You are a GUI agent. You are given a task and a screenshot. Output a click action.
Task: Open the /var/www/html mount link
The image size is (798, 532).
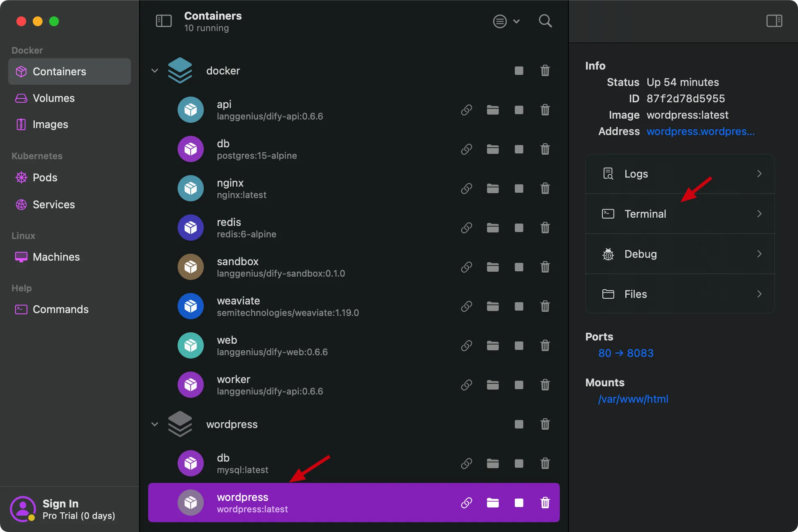point(633,399)
